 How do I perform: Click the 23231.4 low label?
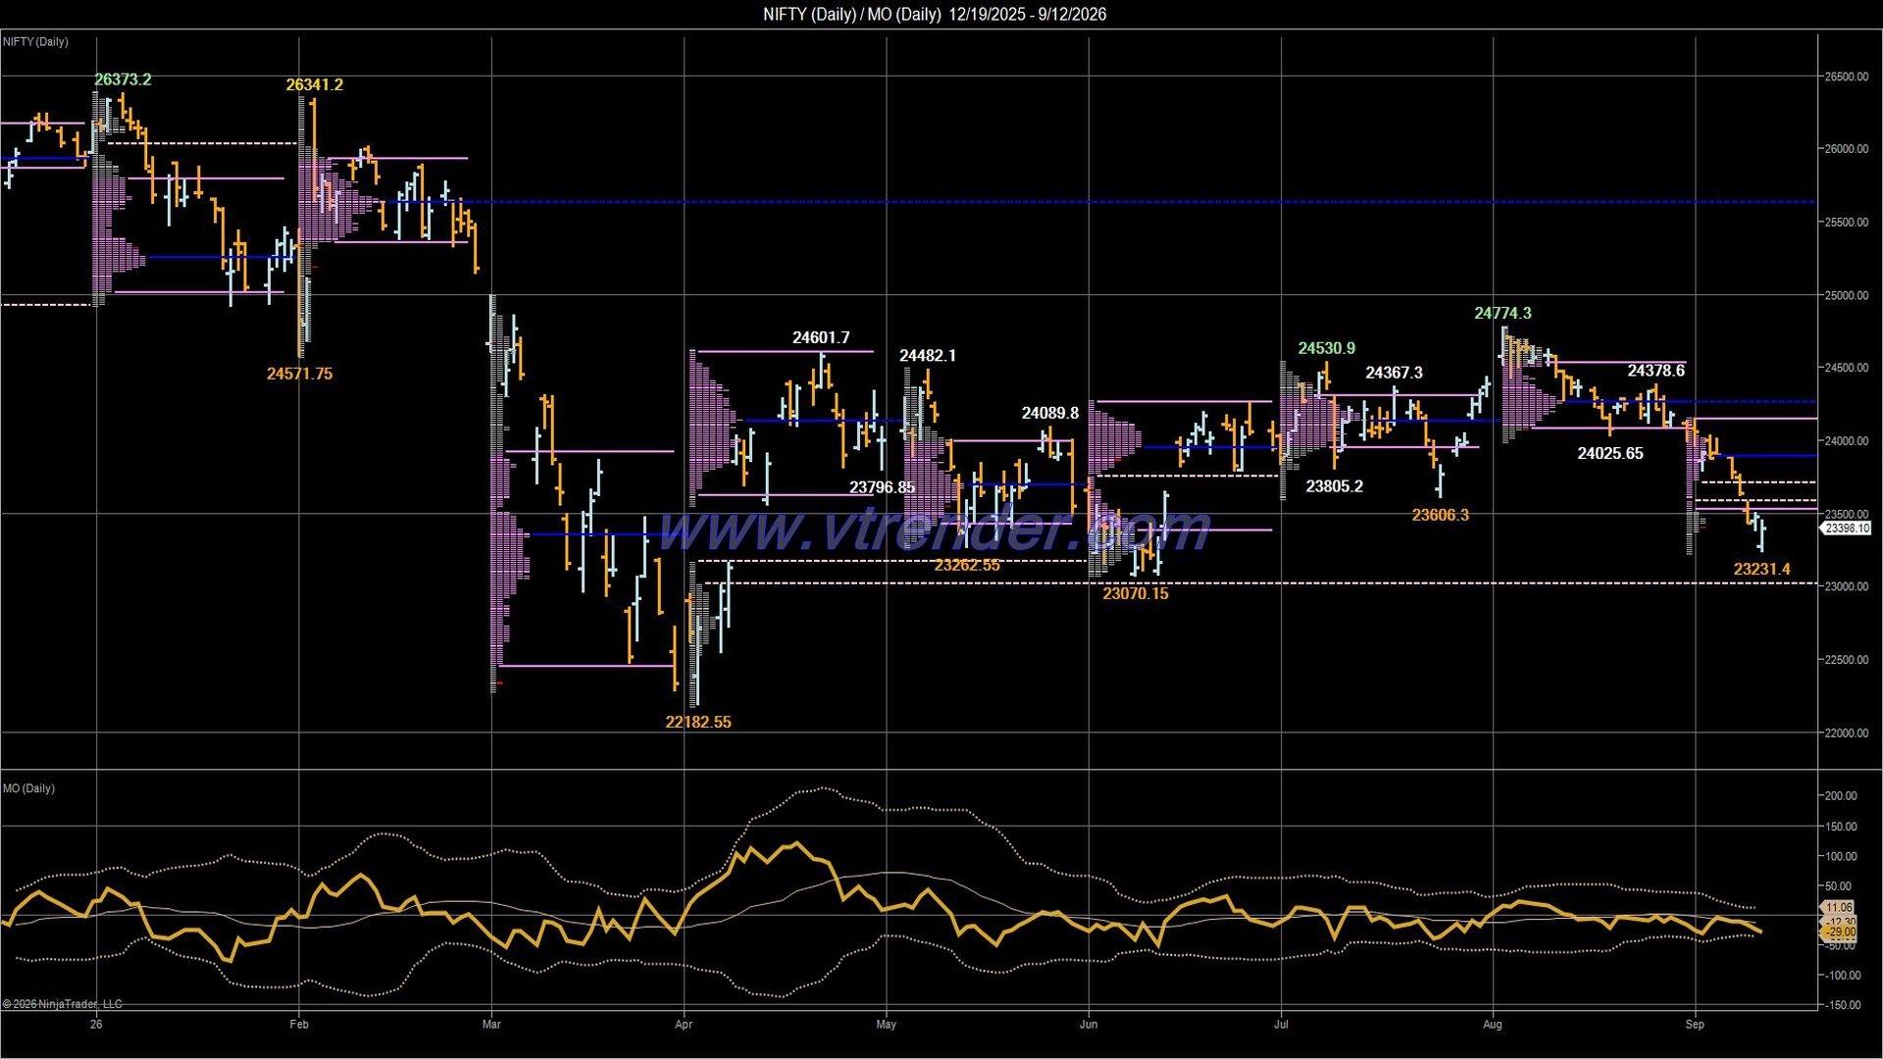coord(1762,569)
